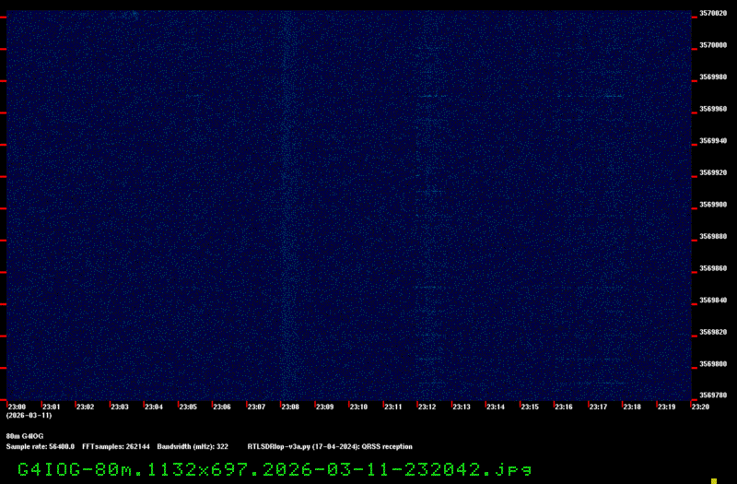Image resolution: width=737 pixels, height=484 pixels.
Task: Click the 23:19 time axis label
Action: 666,407
